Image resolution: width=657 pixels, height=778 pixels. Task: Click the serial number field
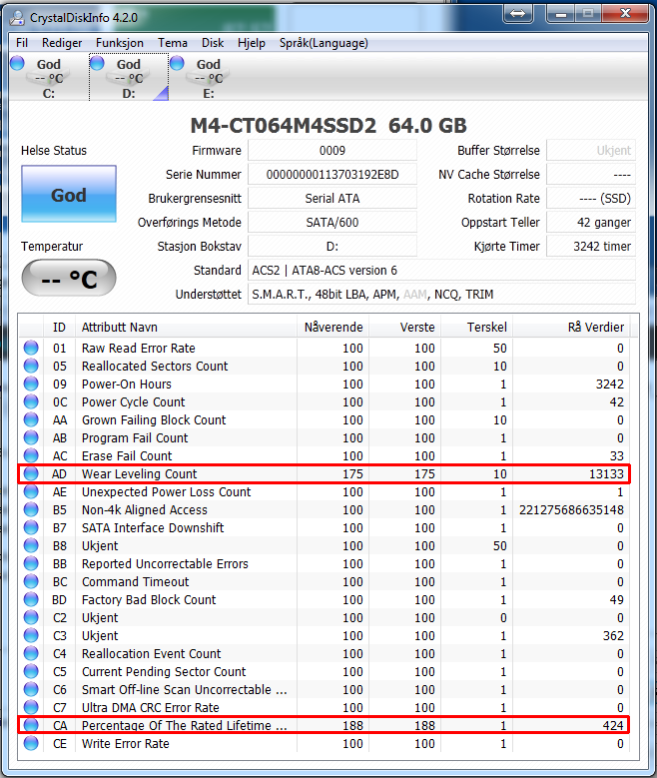click(x=332, y=174)
